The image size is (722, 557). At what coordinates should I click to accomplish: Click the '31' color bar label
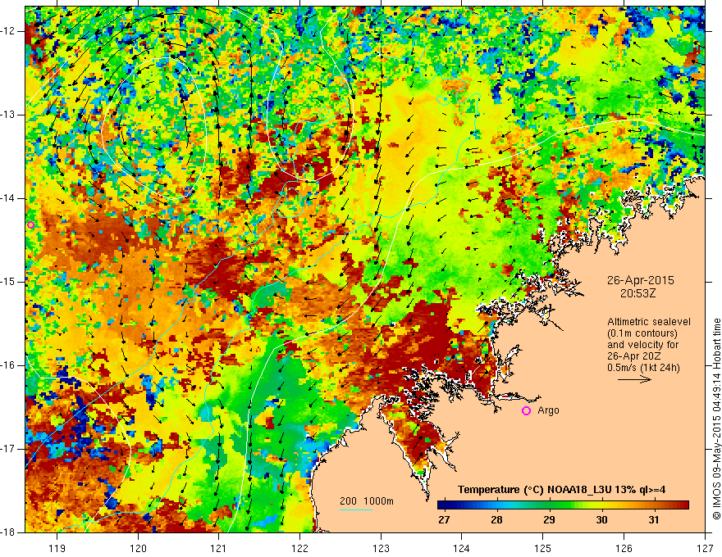pyautogui.click(x=654, y=520)
